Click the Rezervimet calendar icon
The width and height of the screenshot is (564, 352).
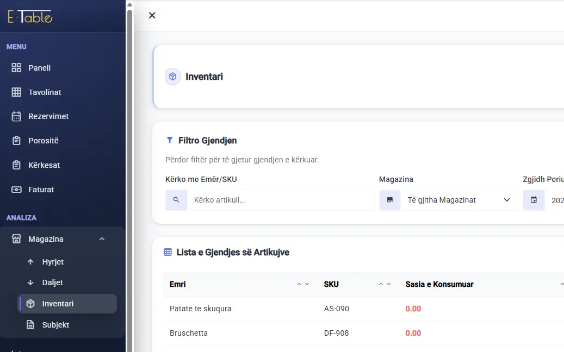tap(16, 116)
